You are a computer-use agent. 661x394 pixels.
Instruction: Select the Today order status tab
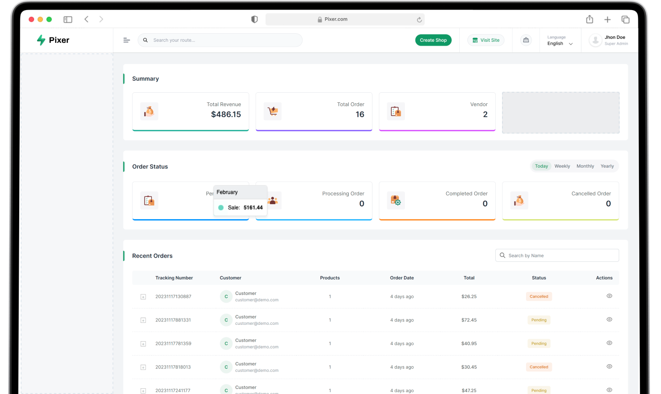(541, 166)
